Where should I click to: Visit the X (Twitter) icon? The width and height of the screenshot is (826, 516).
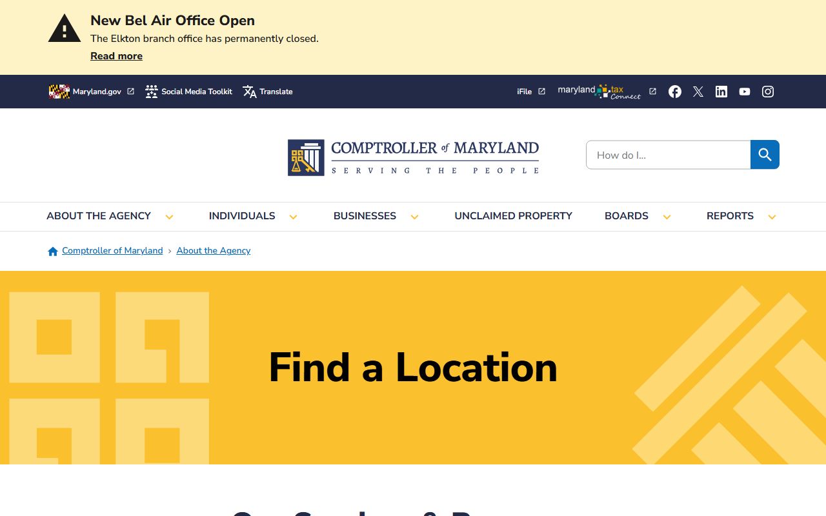click(x=698, y=92)
